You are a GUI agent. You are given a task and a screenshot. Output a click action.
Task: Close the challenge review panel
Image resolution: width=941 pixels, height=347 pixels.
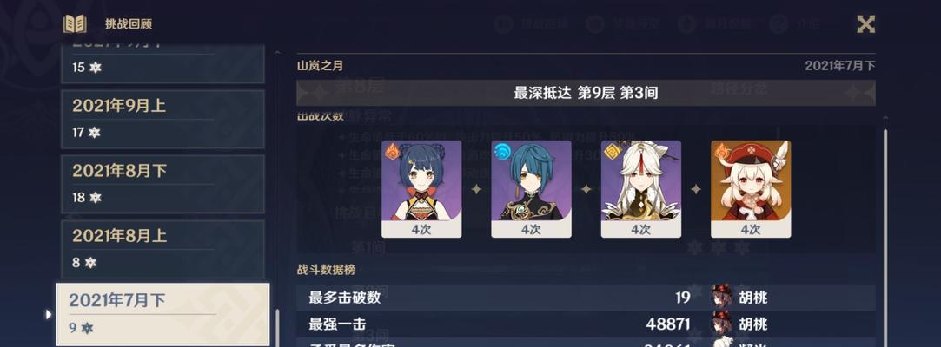pos(865,24)
